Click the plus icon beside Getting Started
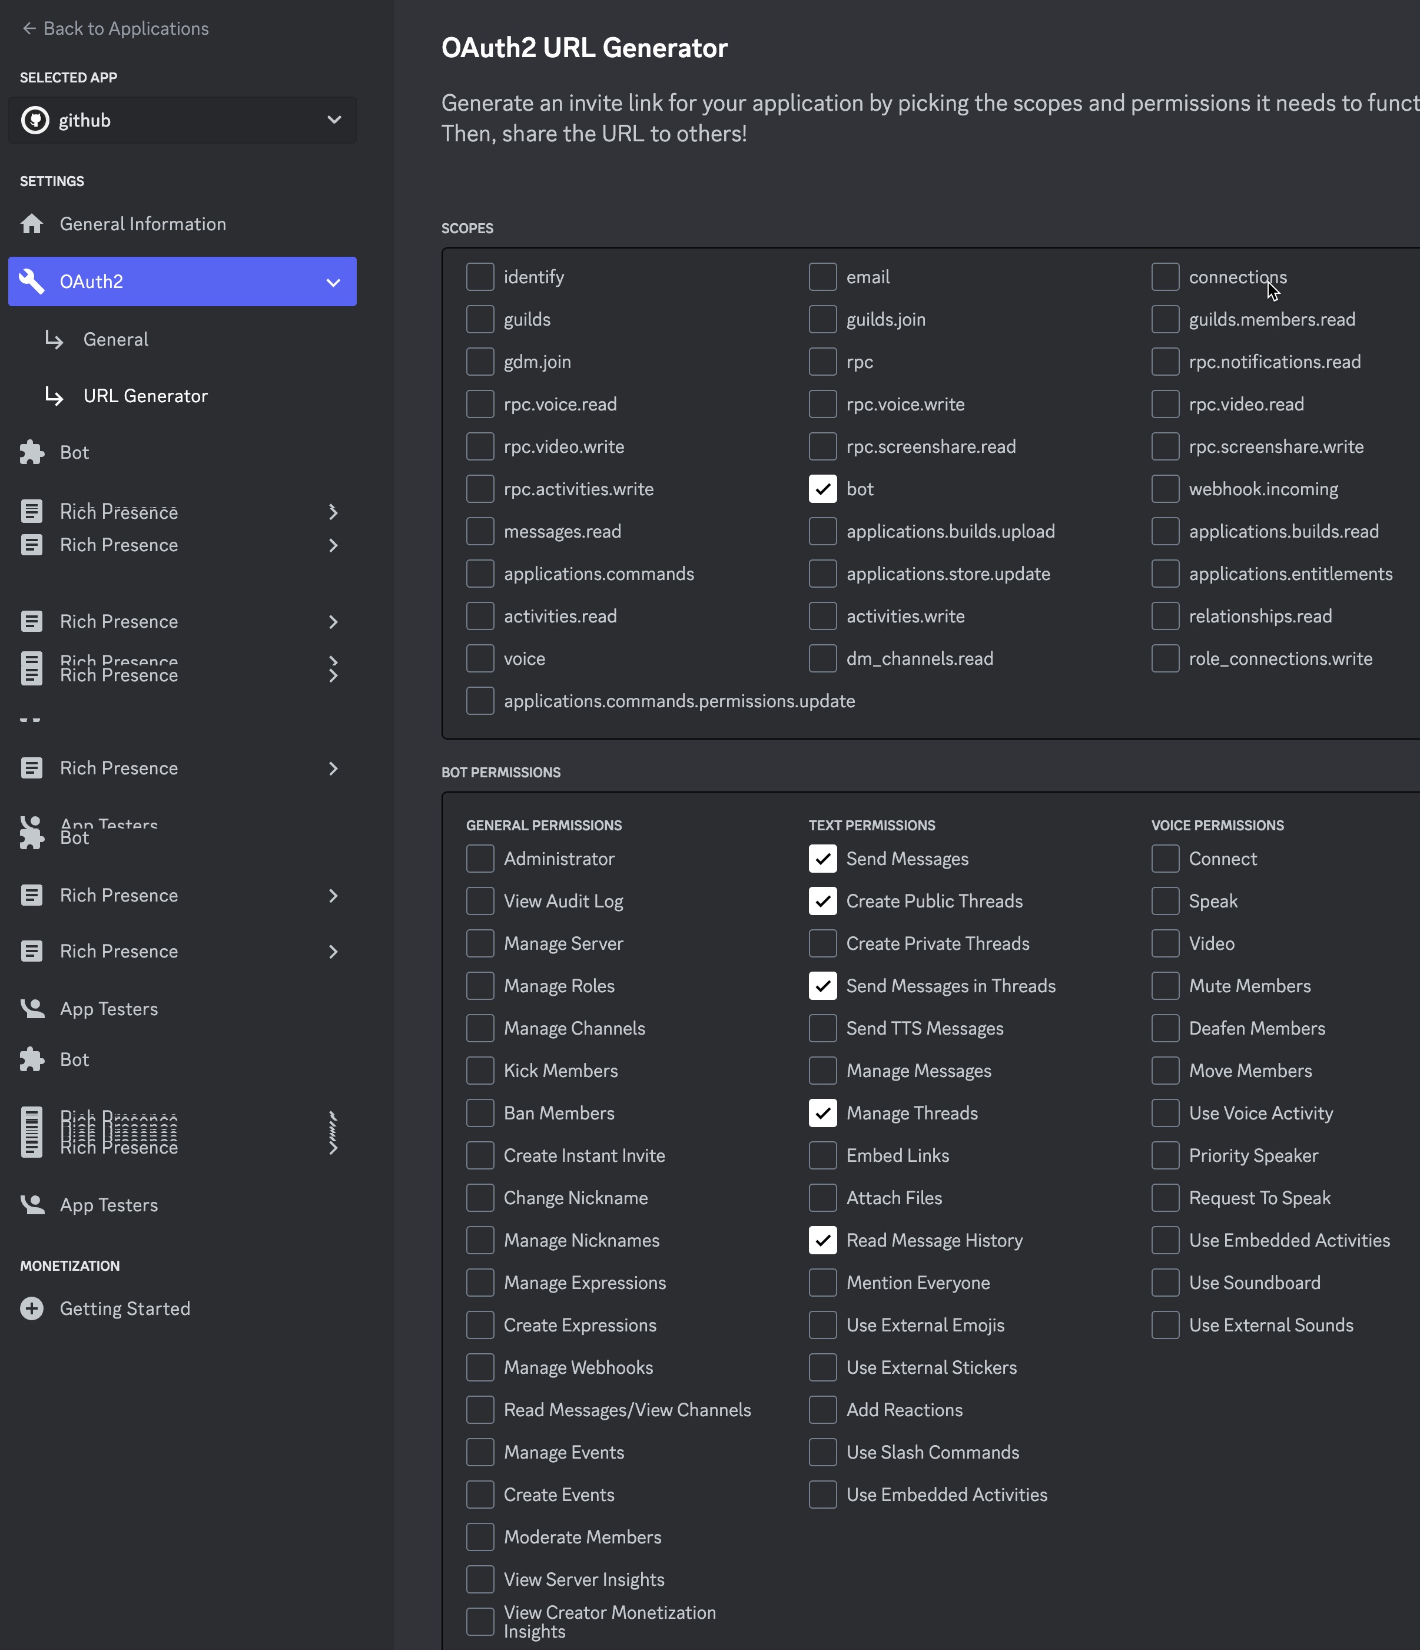 [x=32, y=1308]
